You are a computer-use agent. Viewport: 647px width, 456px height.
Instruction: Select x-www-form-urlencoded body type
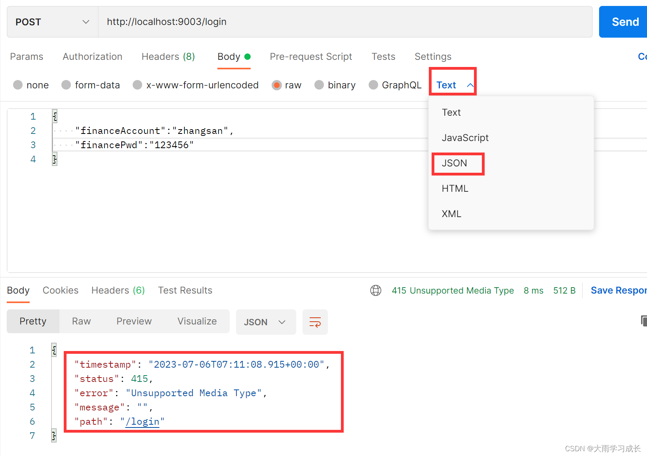196,85
